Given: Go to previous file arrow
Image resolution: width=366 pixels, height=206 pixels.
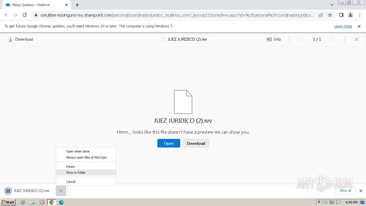Looking at the screenshot, I should (x=301, y=39).
